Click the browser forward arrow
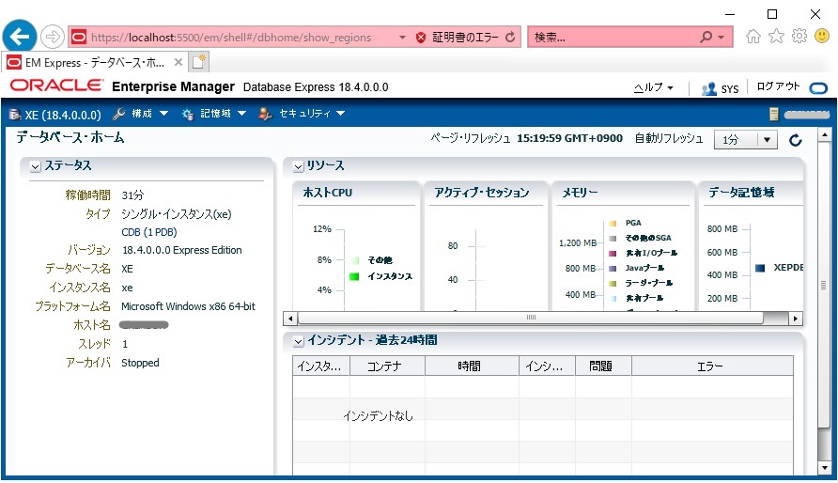This screenshot has height=483, width=838. coord(53,37)
